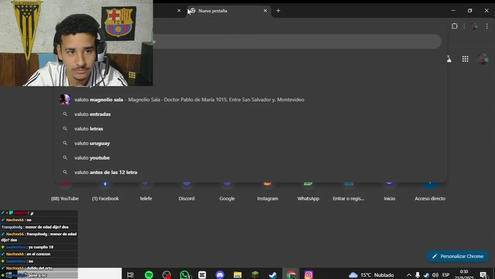Open CapCut from the taskbar
Image resolution: width=495 pixels, height=279 pixels.
click(202, 275)
